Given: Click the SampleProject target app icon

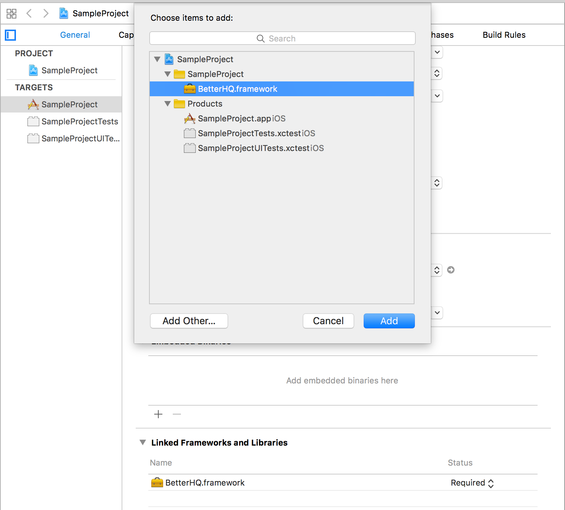Looking at the screenshot, I should (x=33, y=104).
